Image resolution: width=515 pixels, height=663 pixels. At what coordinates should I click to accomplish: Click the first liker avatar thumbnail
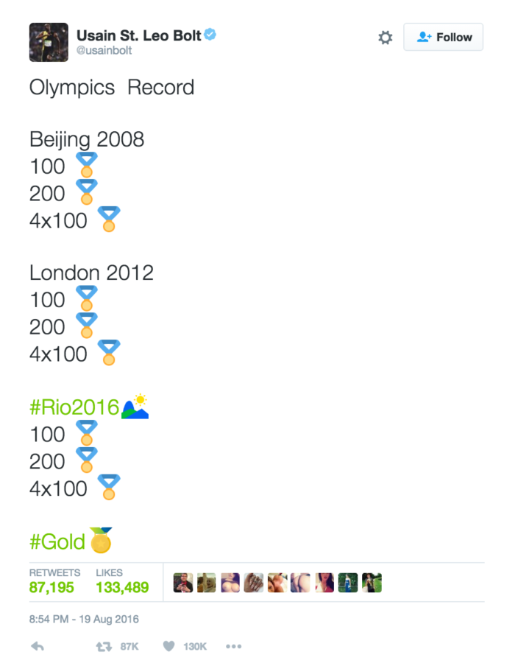click(183, 583)
